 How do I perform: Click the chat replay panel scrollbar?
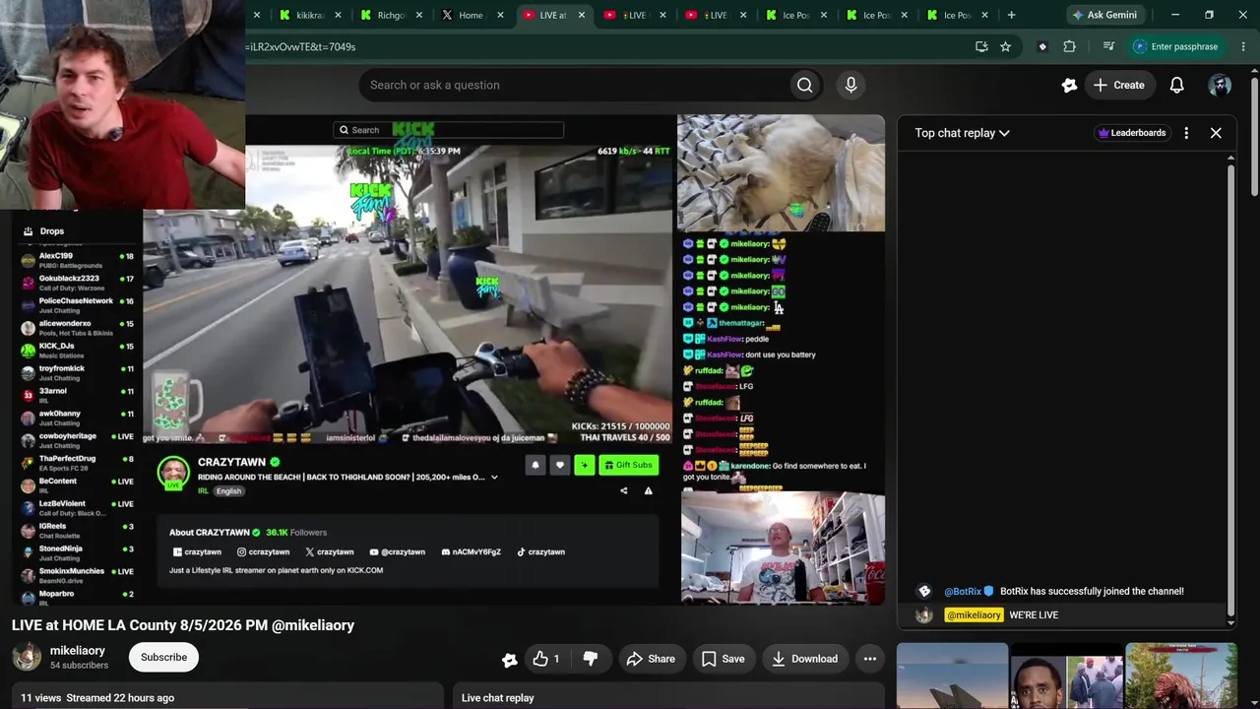1230,389
